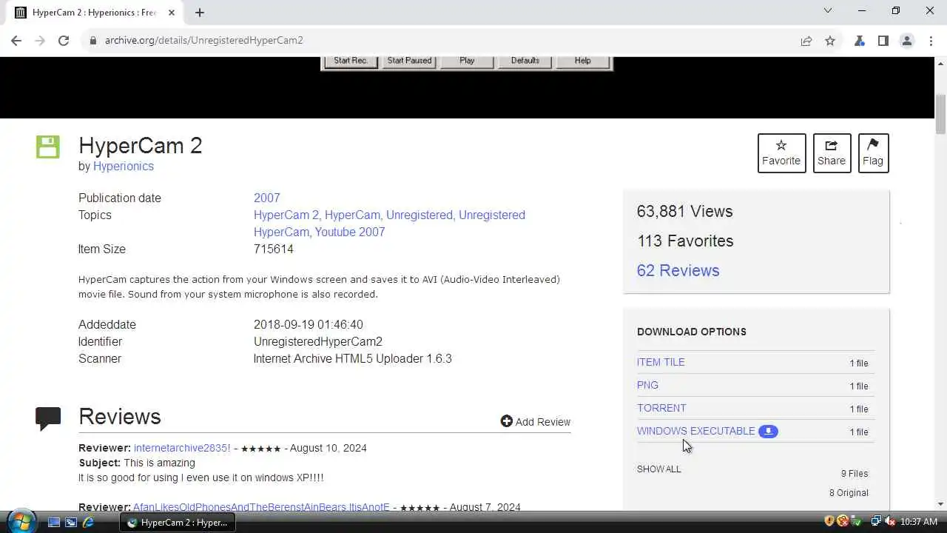Click the '63,881 Views' text

[685, 212]
